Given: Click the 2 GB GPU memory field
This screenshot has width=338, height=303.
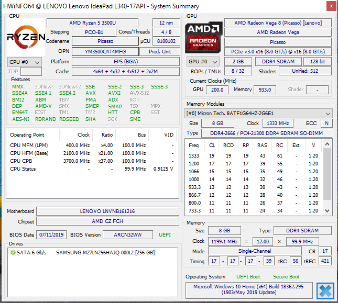Looking at the screenshot, I should tap(238, 62).
